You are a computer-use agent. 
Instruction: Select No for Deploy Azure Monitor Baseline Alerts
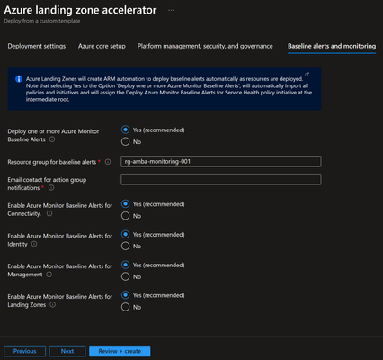coord(125,141)
